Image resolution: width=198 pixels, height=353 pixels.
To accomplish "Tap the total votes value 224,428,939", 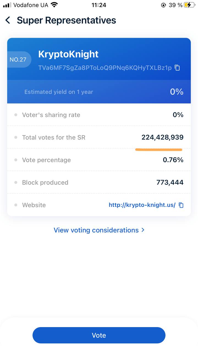I will pos(163,137).
